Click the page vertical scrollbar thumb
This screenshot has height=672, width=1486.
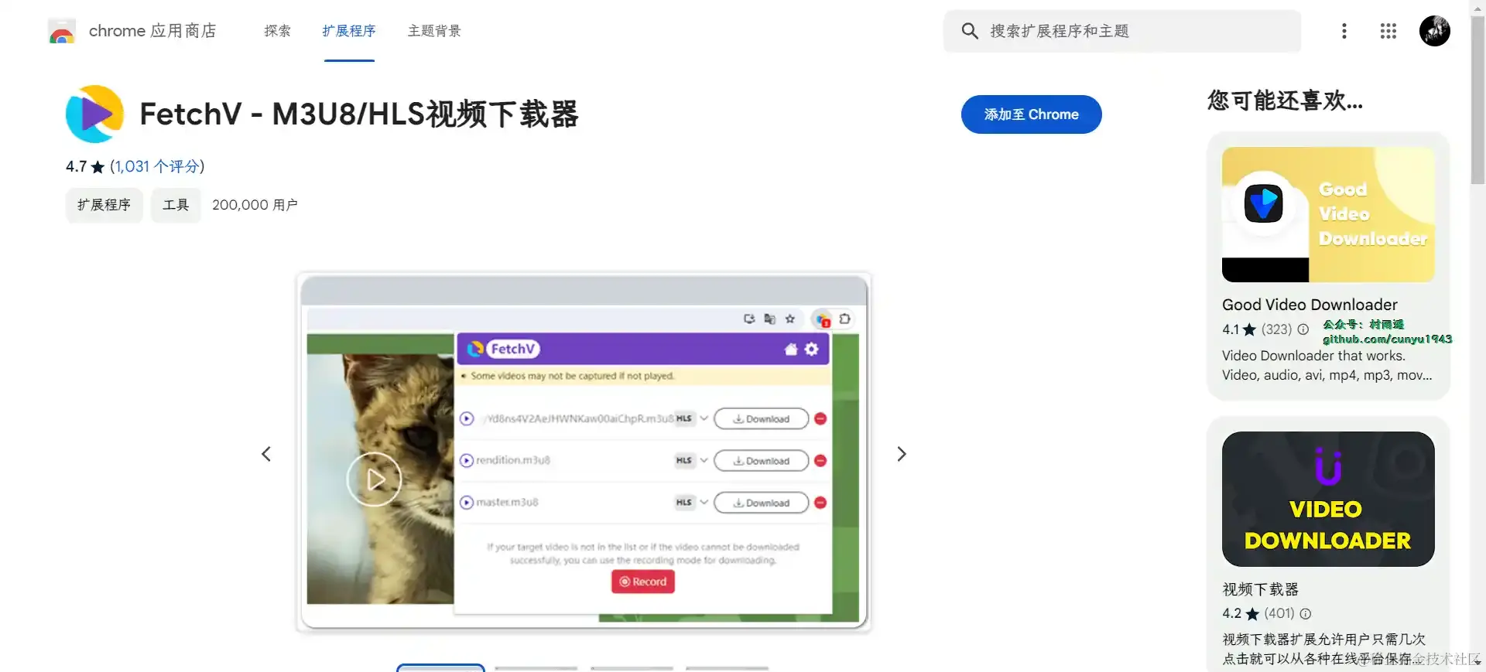click(1477, 101)
